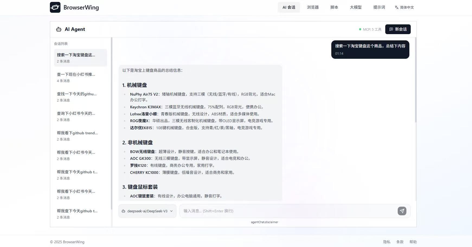Click the model icon inside the DeepSeek selector
Image resolution: width=472 pixels, height=247 pixels.
coord(124,211)
